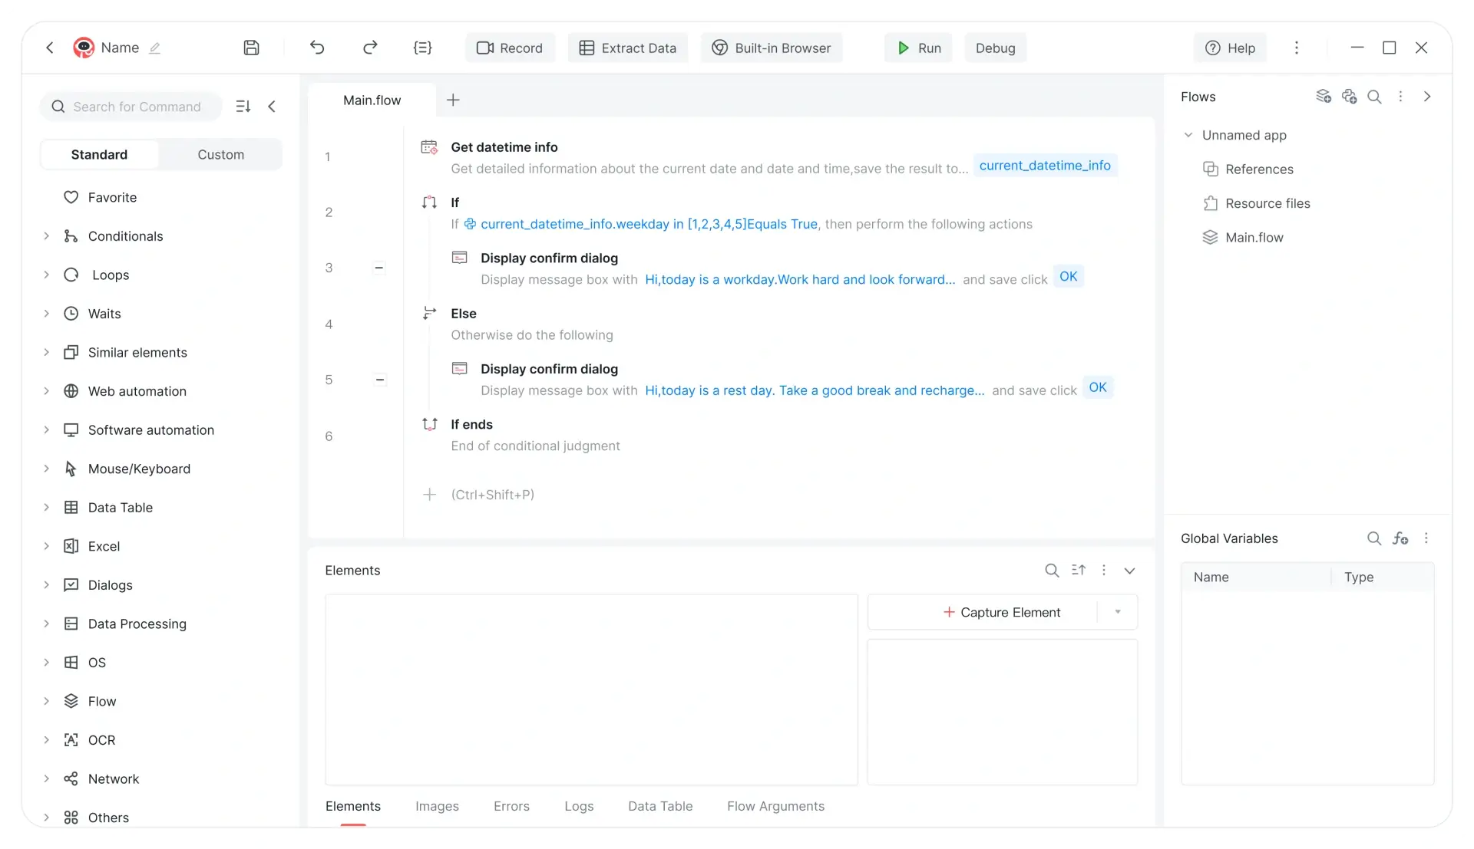Click the Undo icon
Screen dimensions: 1474x849
(x=318, y=48)
